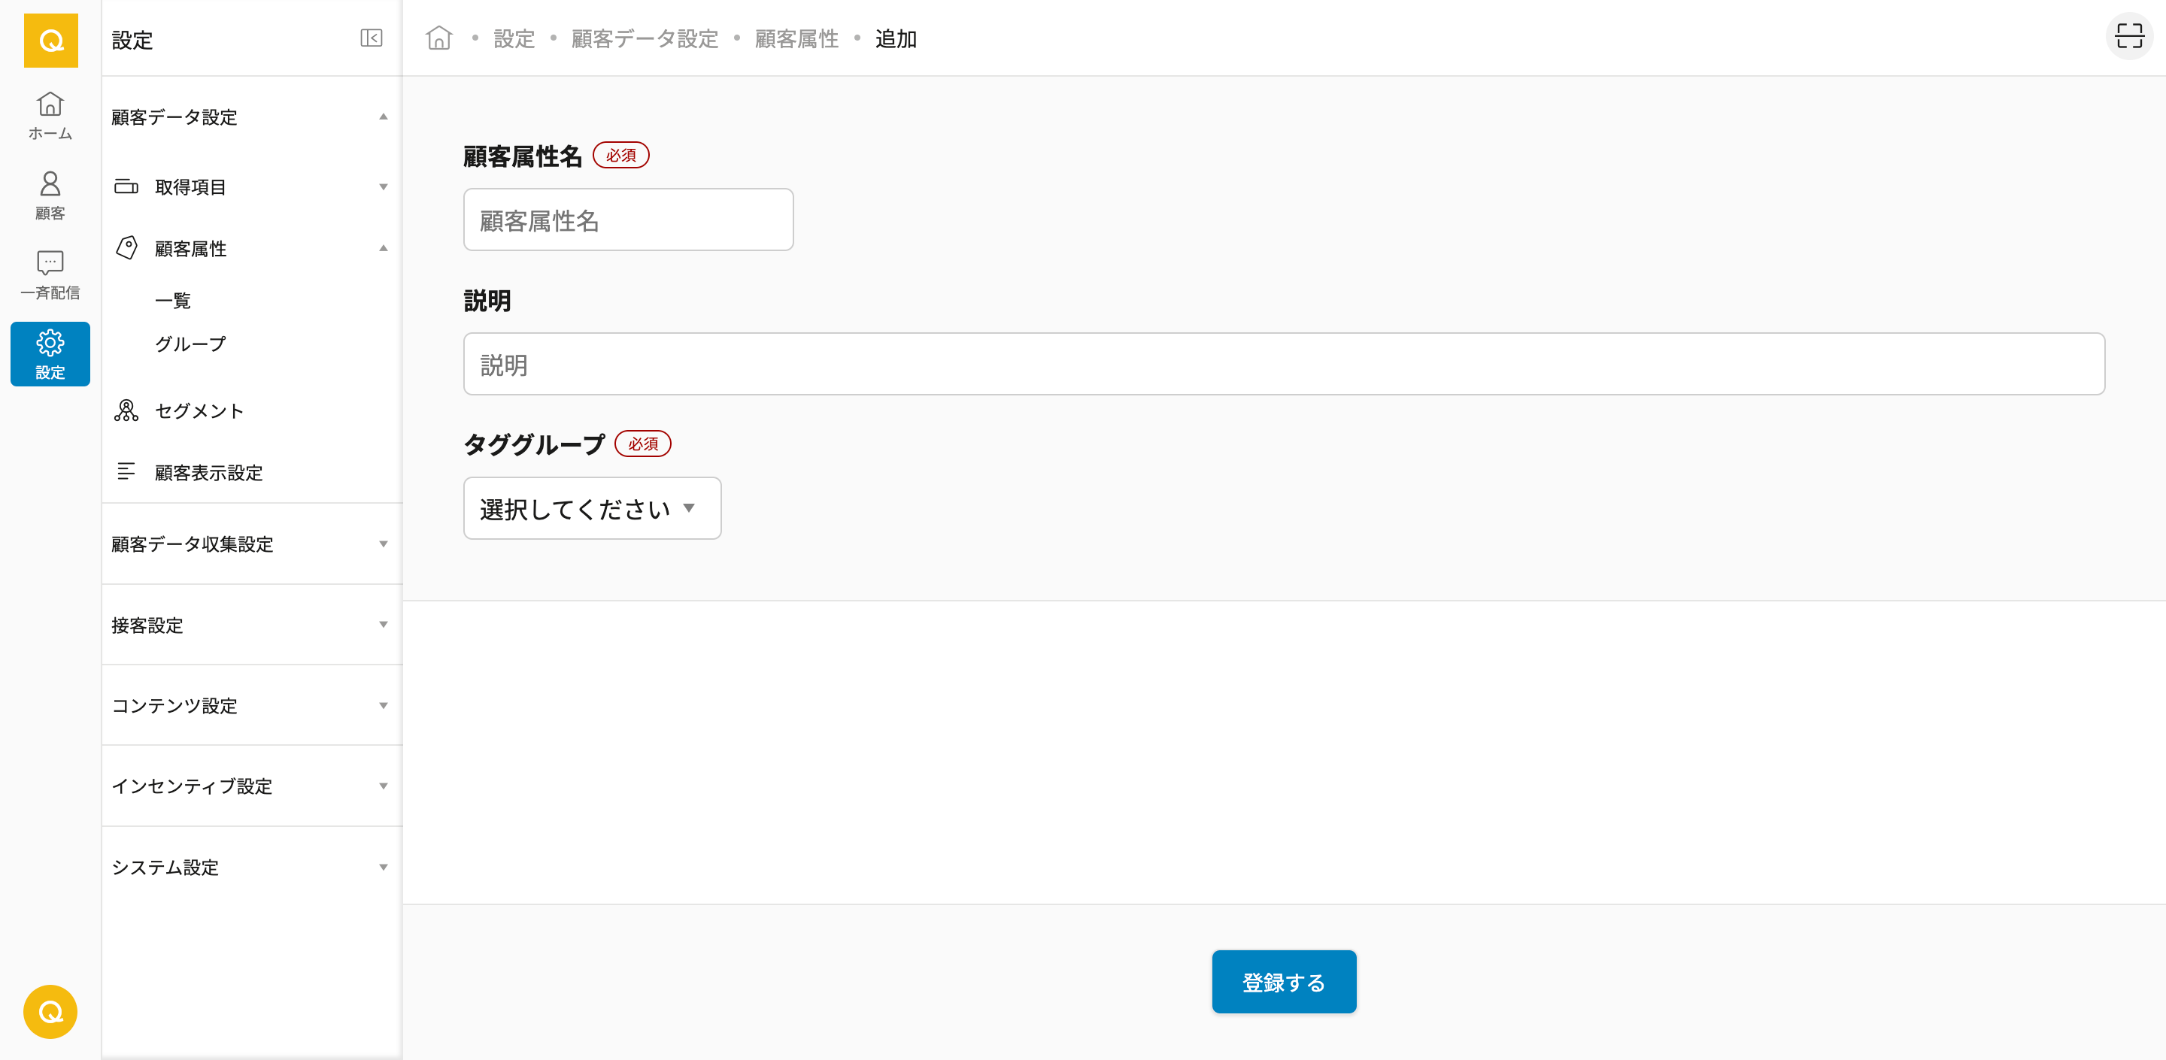
Task: Click the round yellow Q icon at bottom
Action: coord(50,1011)
